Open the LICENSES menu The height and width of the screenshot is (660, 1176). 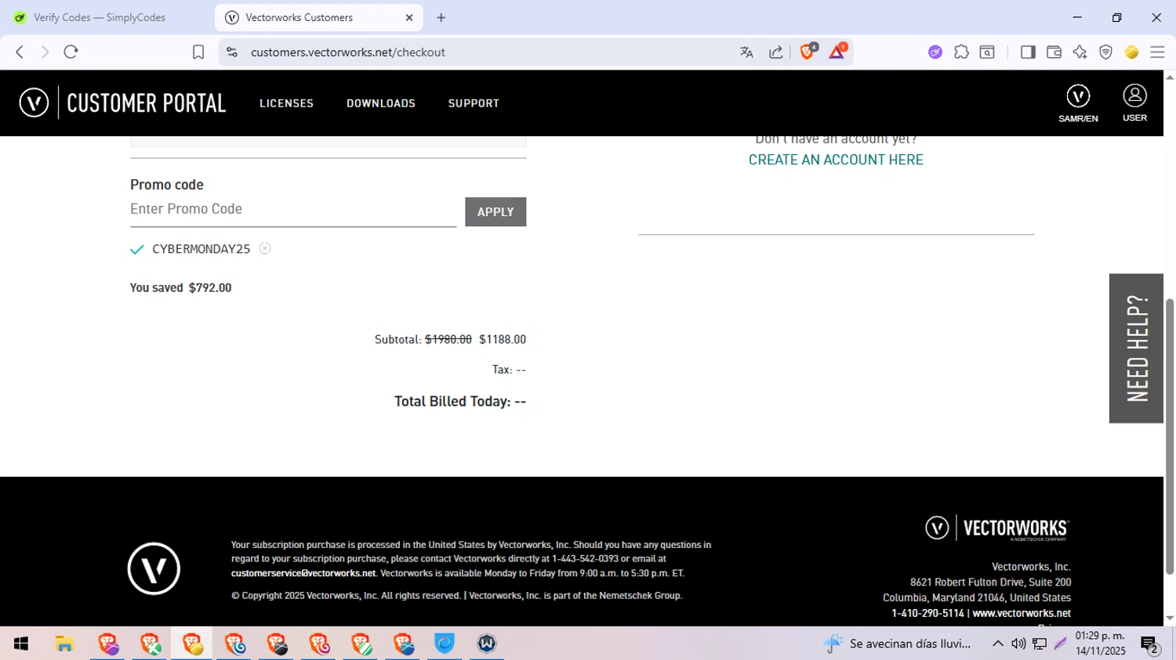pos(286,103)
